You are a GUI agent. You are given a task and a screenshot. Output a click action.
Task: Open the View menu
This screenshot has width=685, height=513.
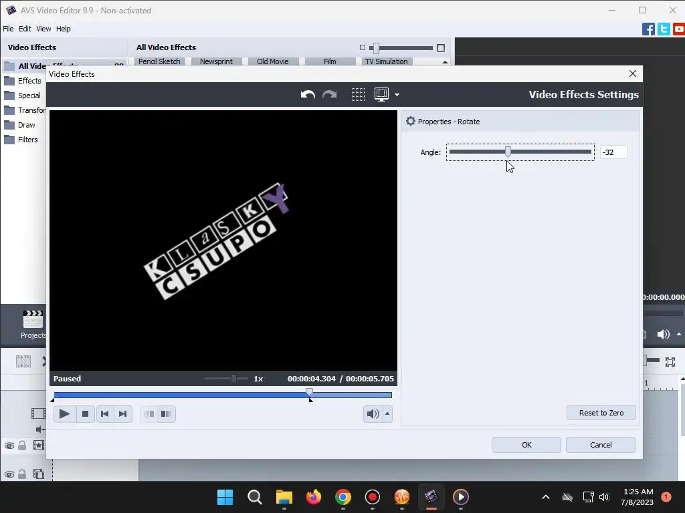(x=43, y=29)
